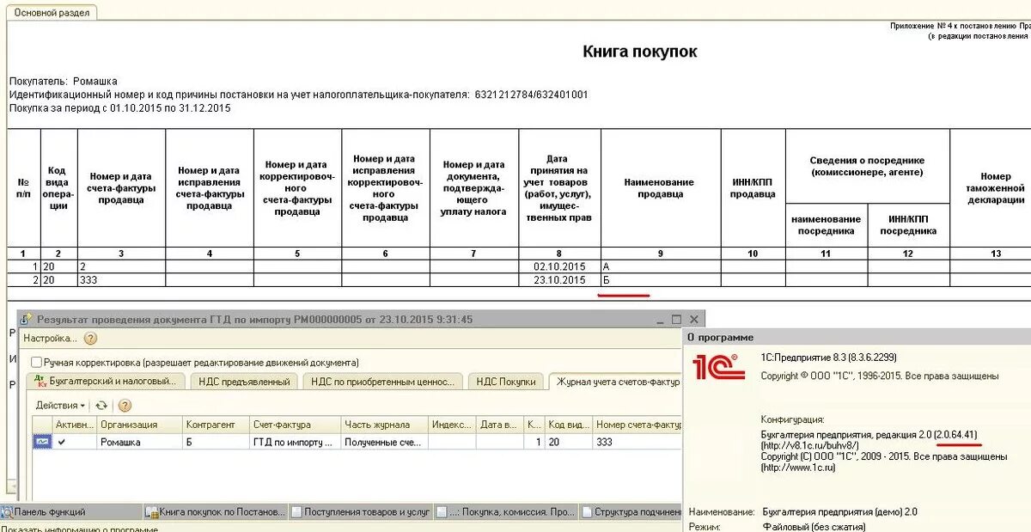Click the Наименование продавца column header

tap(660, 188)
